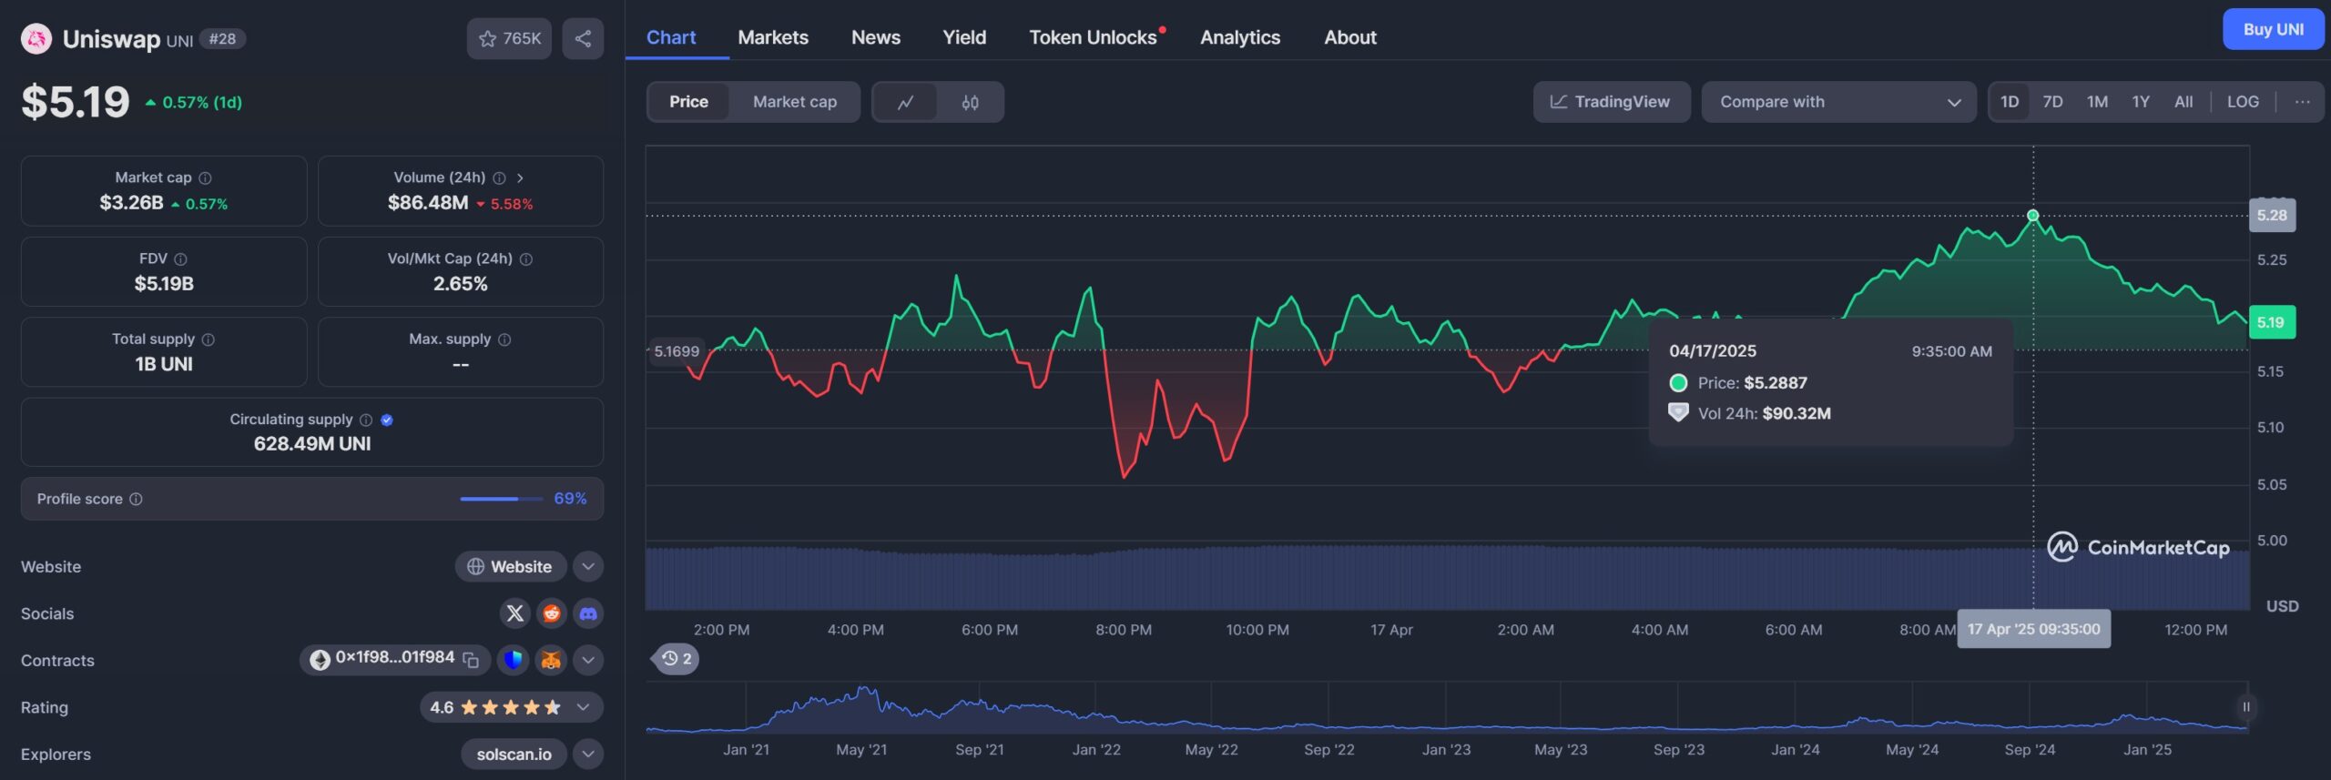The height and width of the screenshot is (780, 2331).
Task: Click the Uniswap logo icon
Action: (x=36, y=38)
